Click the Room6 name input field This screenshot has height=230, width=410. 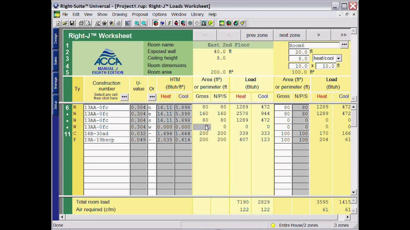tap(314, 45)
